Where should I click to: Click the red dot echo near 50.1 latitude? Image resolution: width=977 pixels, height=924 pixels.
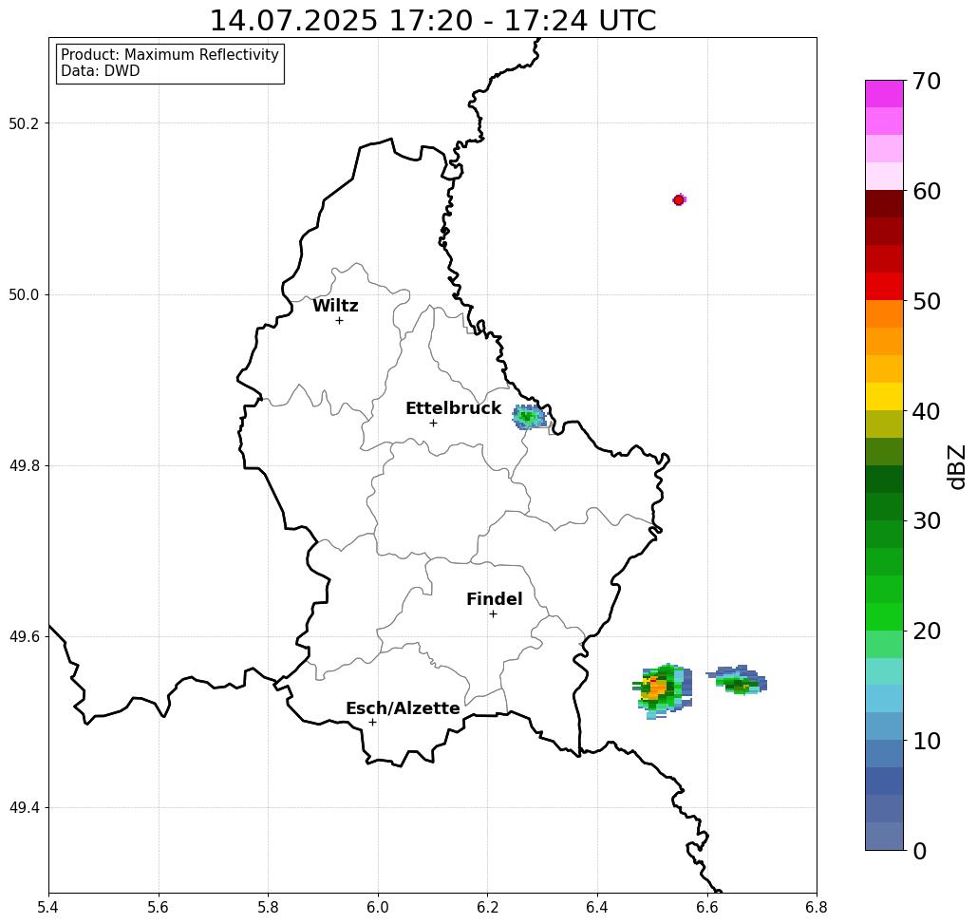[679, 200]
